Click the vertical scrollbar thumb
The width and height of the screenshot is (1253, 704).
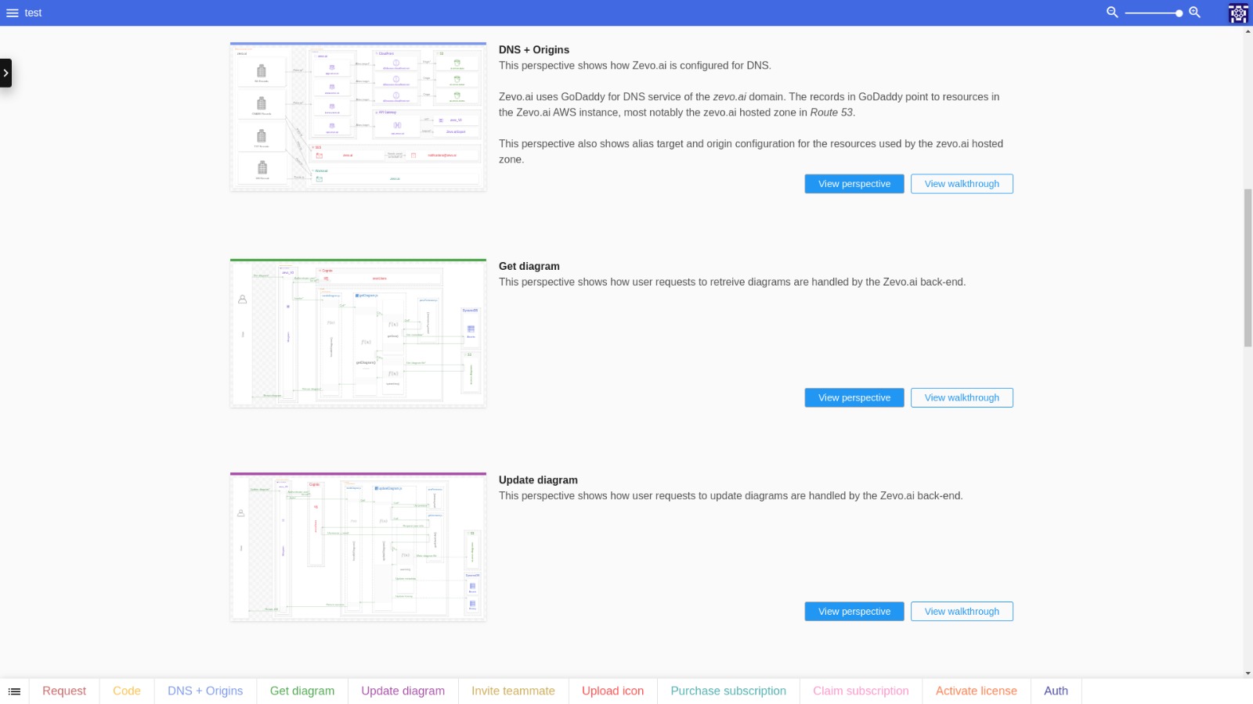[x=1248, y=268]
